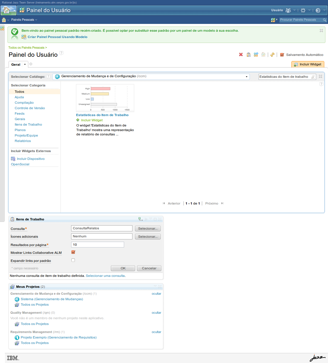
Task: Click the first page arrow icon in pagination
Action: click(x=164, y=203)
